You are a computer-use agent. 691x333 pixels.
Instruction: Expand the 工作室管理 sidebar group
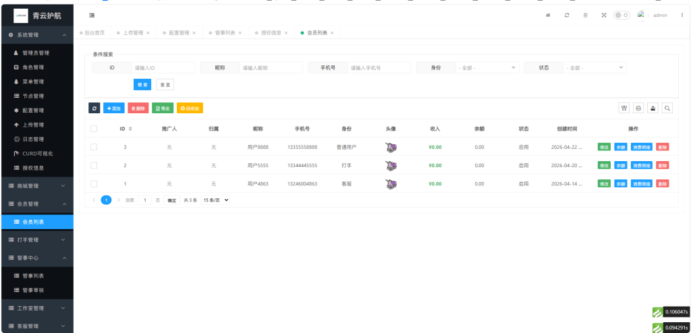[36, 308]
